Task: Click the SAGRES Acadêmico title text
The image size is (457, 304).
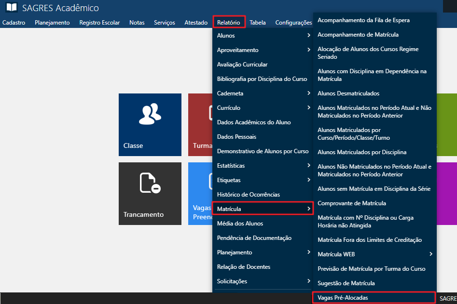Action: click(61, 8)
